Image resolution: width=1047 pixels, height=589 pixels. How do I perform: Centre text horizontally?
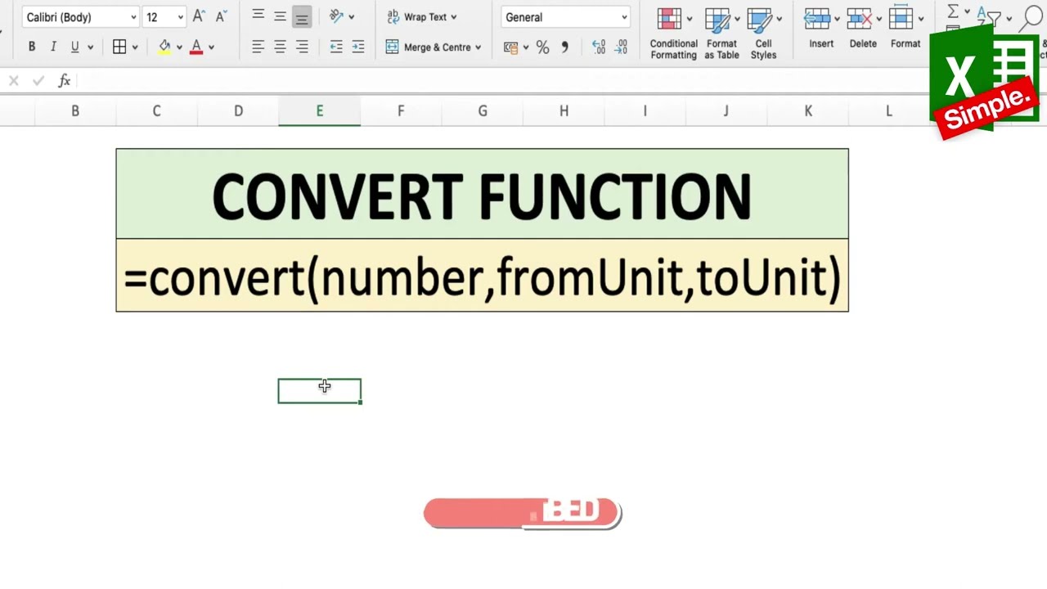click(x=280, y=47)
